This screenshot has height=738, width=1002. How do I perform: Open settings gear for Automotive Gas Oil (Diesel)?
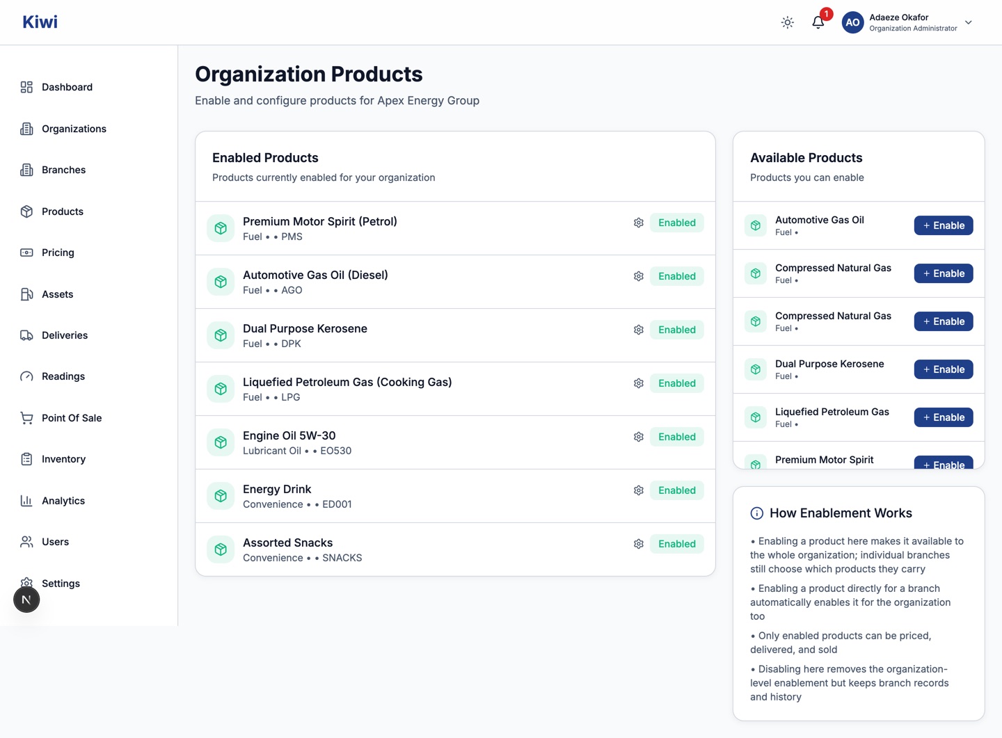(x=638, y=276)
